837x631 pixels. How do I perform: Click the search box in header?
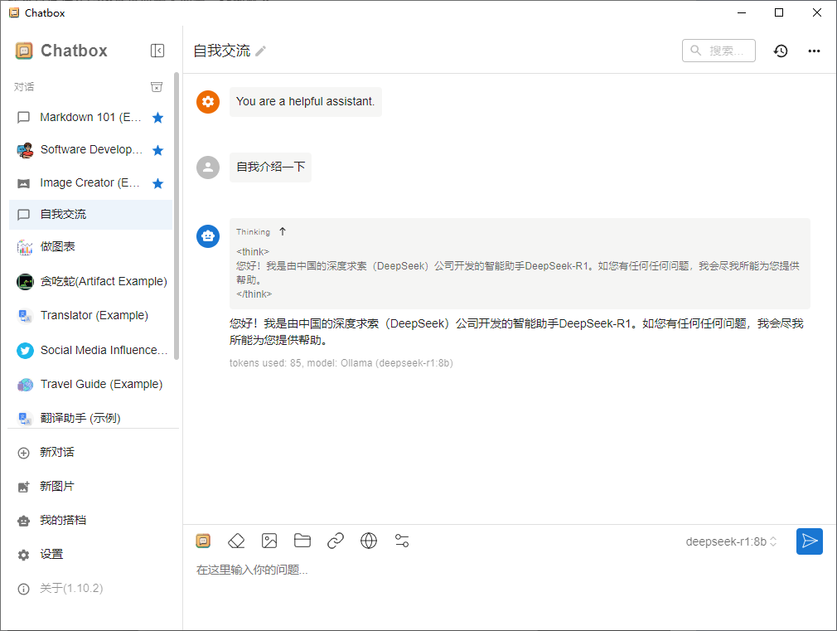[719, 51]
